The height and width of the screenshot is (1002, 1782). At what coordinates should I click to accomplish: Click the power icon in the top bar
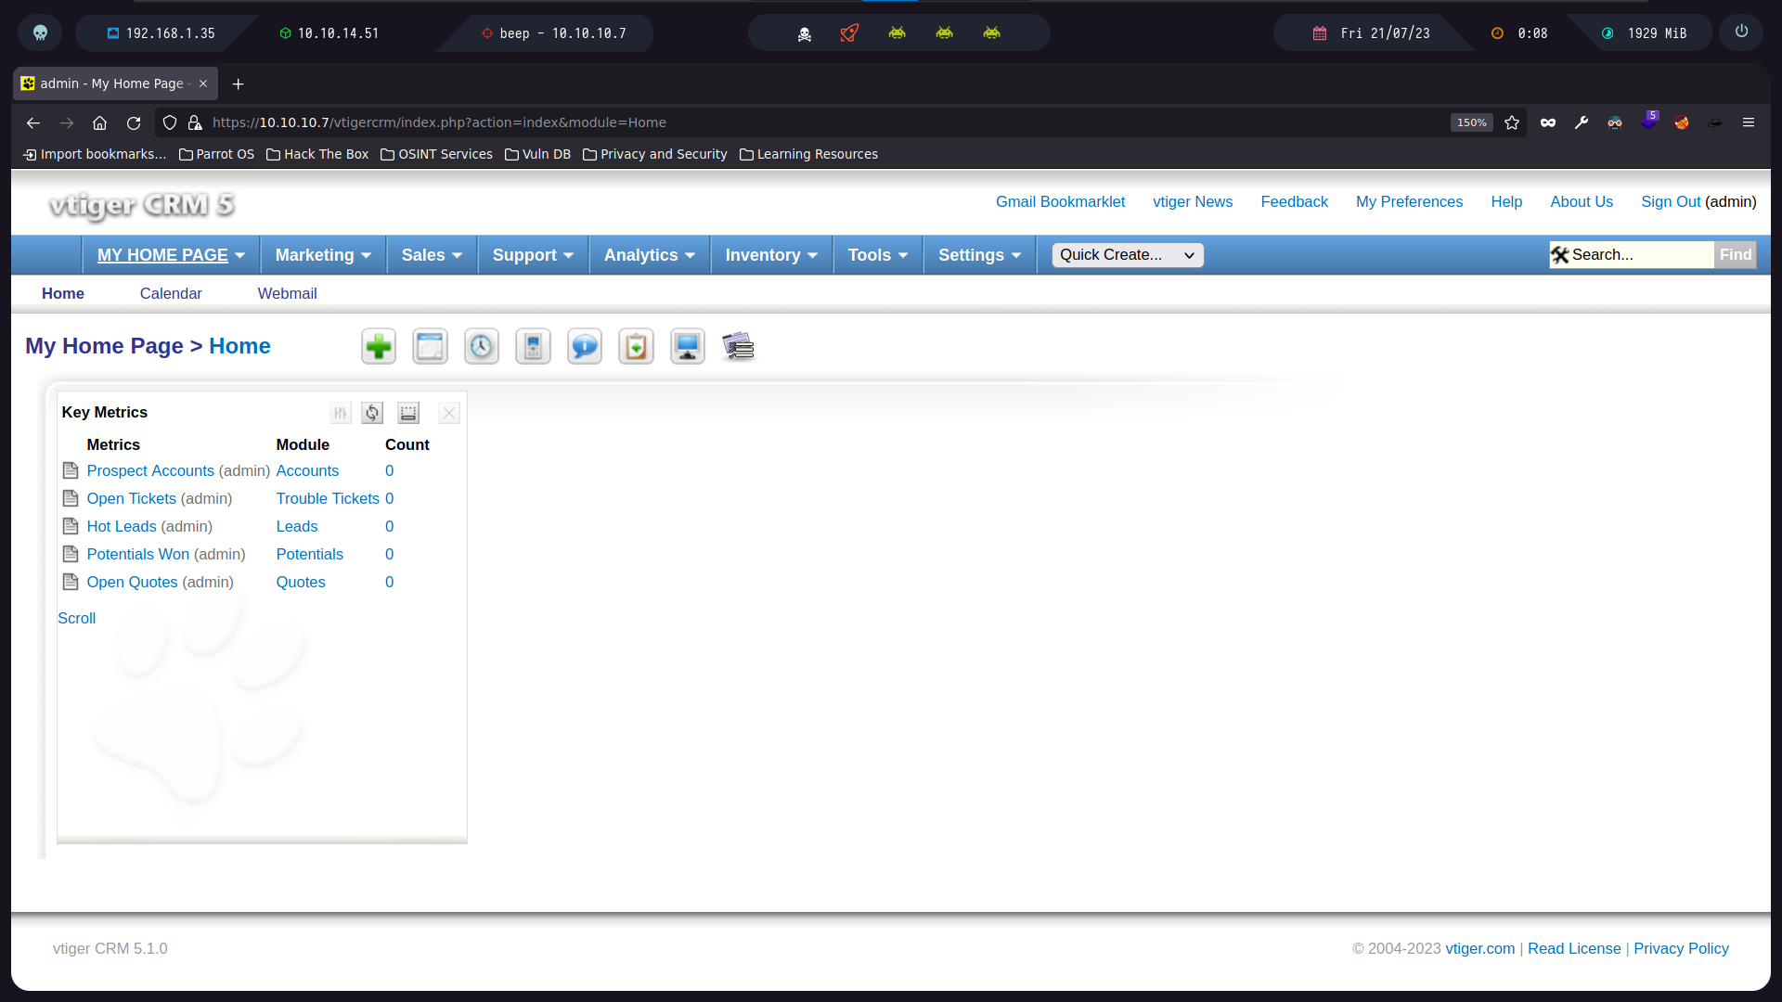(x=1741, y=32)
